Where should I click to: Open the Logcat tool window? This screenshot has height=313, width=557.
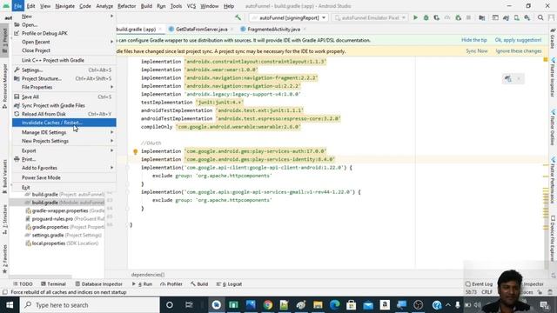point(230,284)
